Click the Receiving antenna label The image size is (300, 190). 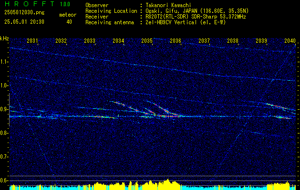click(110, 22)
